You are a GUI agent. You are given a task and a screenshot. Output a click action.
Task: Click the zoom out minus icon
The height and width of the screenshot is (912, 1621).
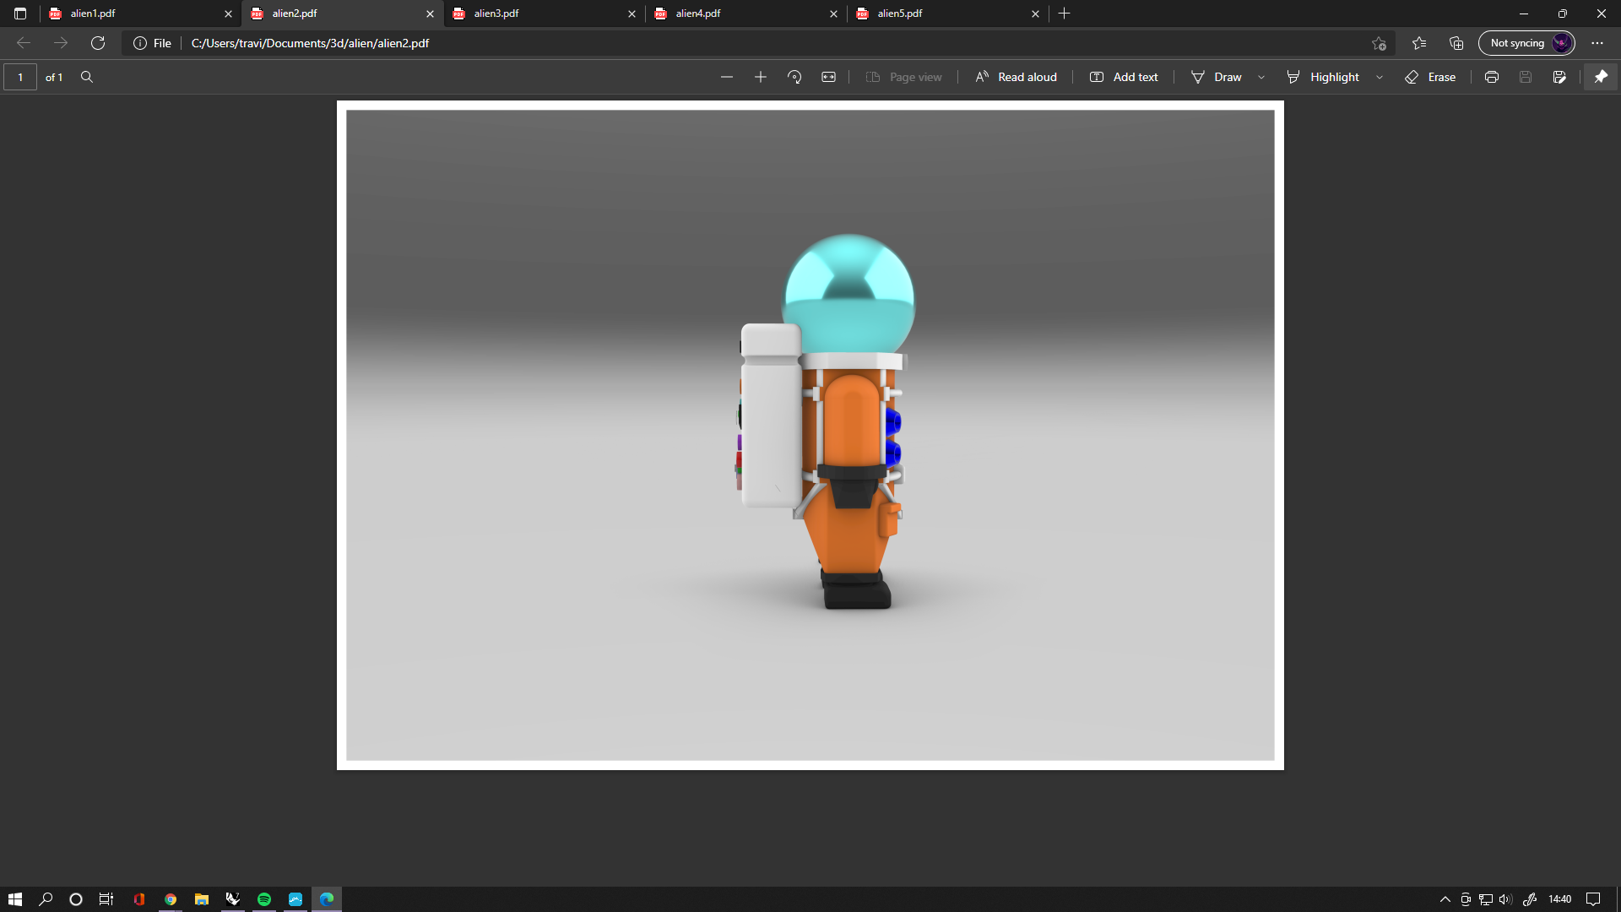pyautogui.click(x=727, y=77)
